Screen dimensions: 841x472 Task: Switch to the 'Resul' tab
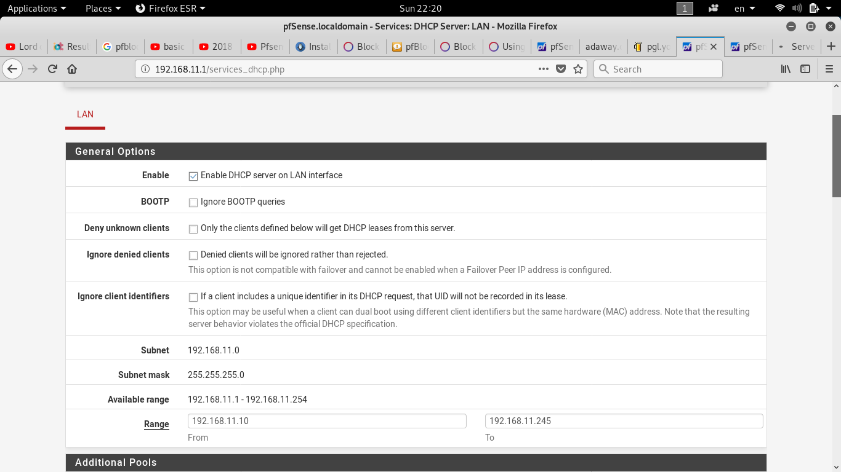[71, 47]
